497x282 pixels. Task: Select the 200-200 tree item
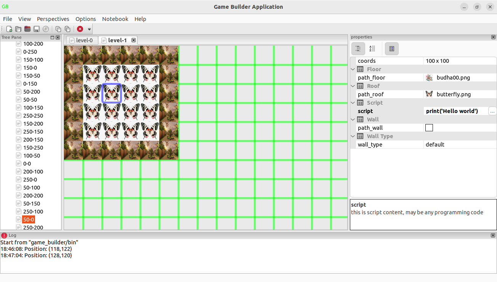pyautogui.click(x=33, y=196)
